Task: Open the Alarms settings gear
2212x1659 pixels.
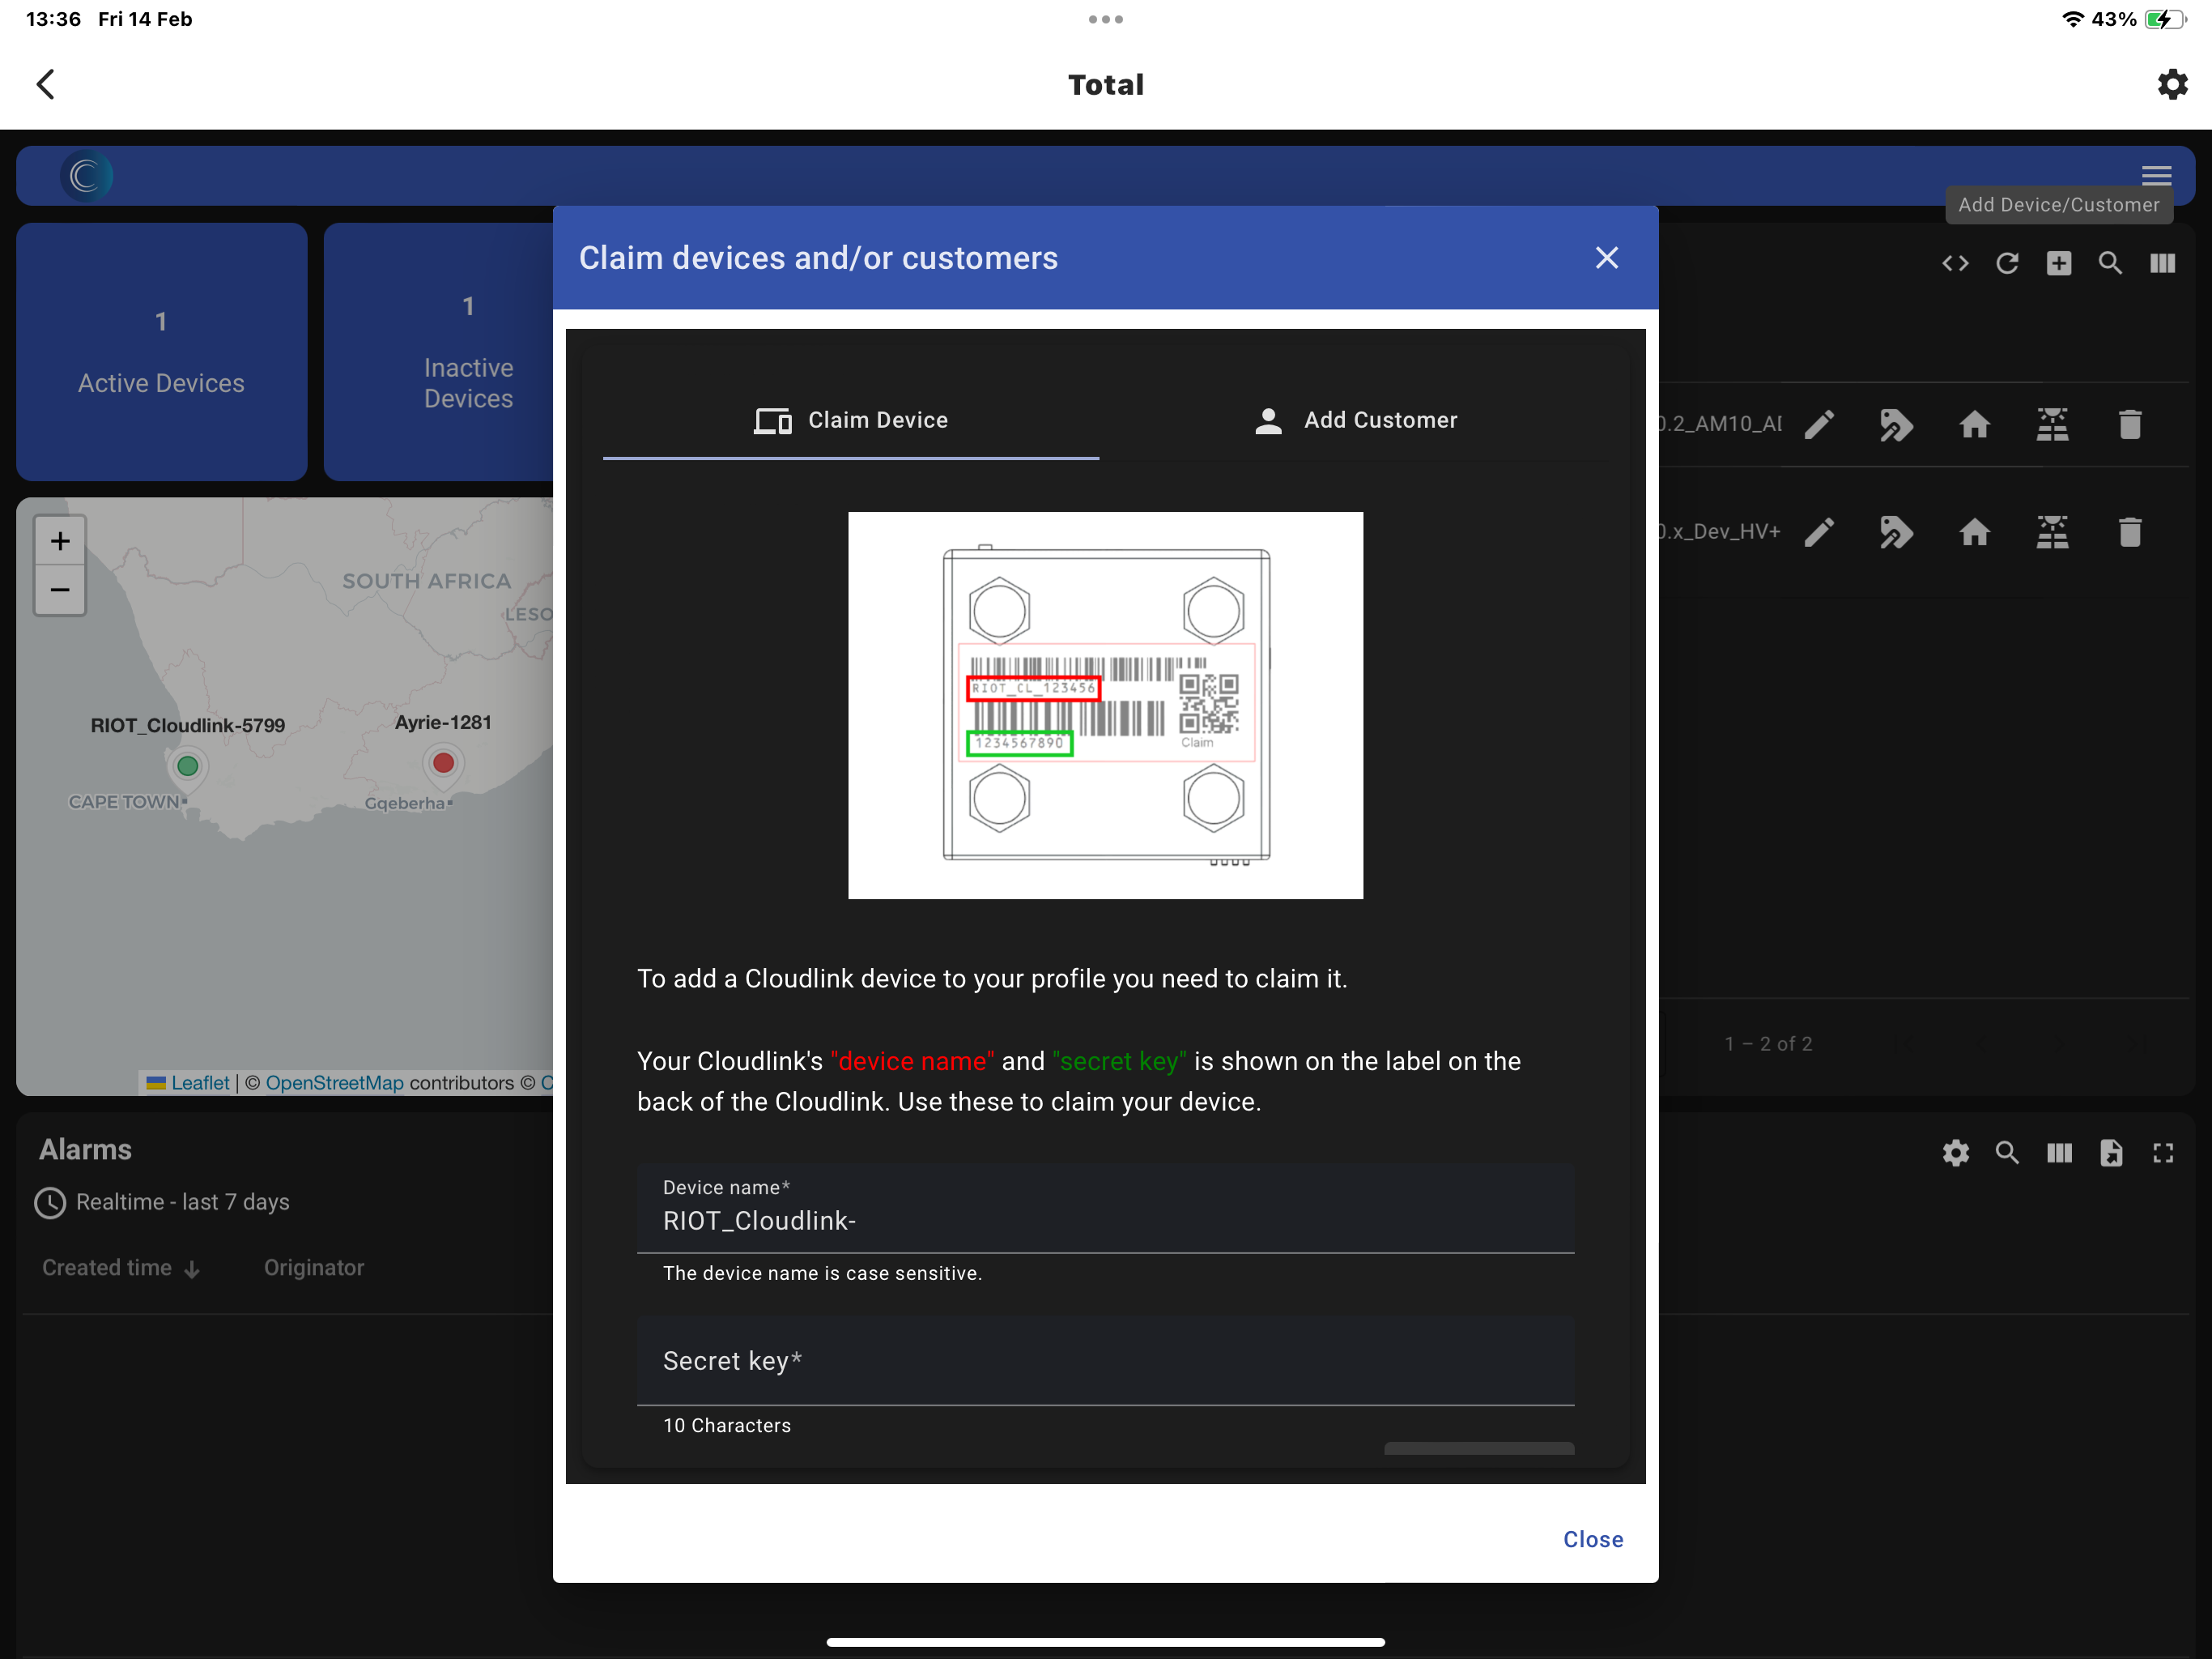Action: click(x=1955, y=1153)
